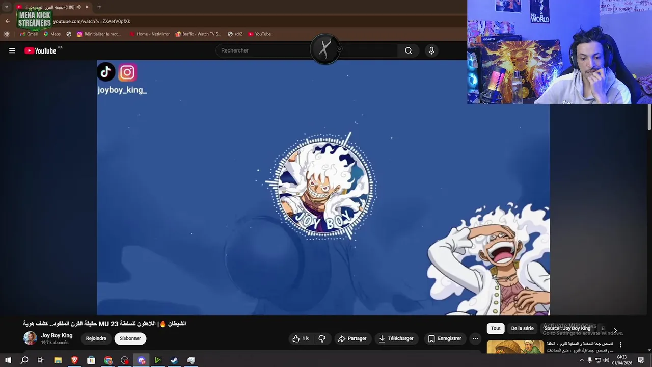Open Steam from the taskbar
652x367 pixels.
(174, 360)
